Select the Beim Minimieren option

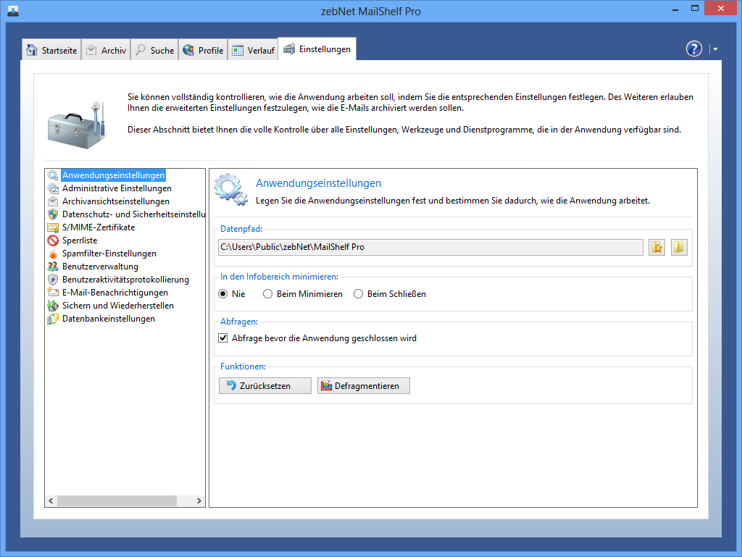303,294
